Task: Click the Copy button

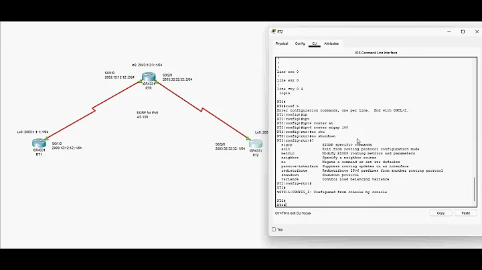Action: [x=440, y=213]
